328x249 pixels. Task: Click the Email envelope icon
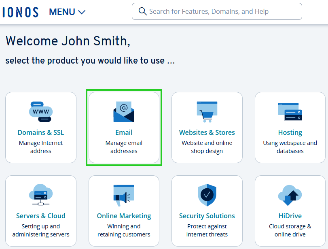[x=124, y=112]
